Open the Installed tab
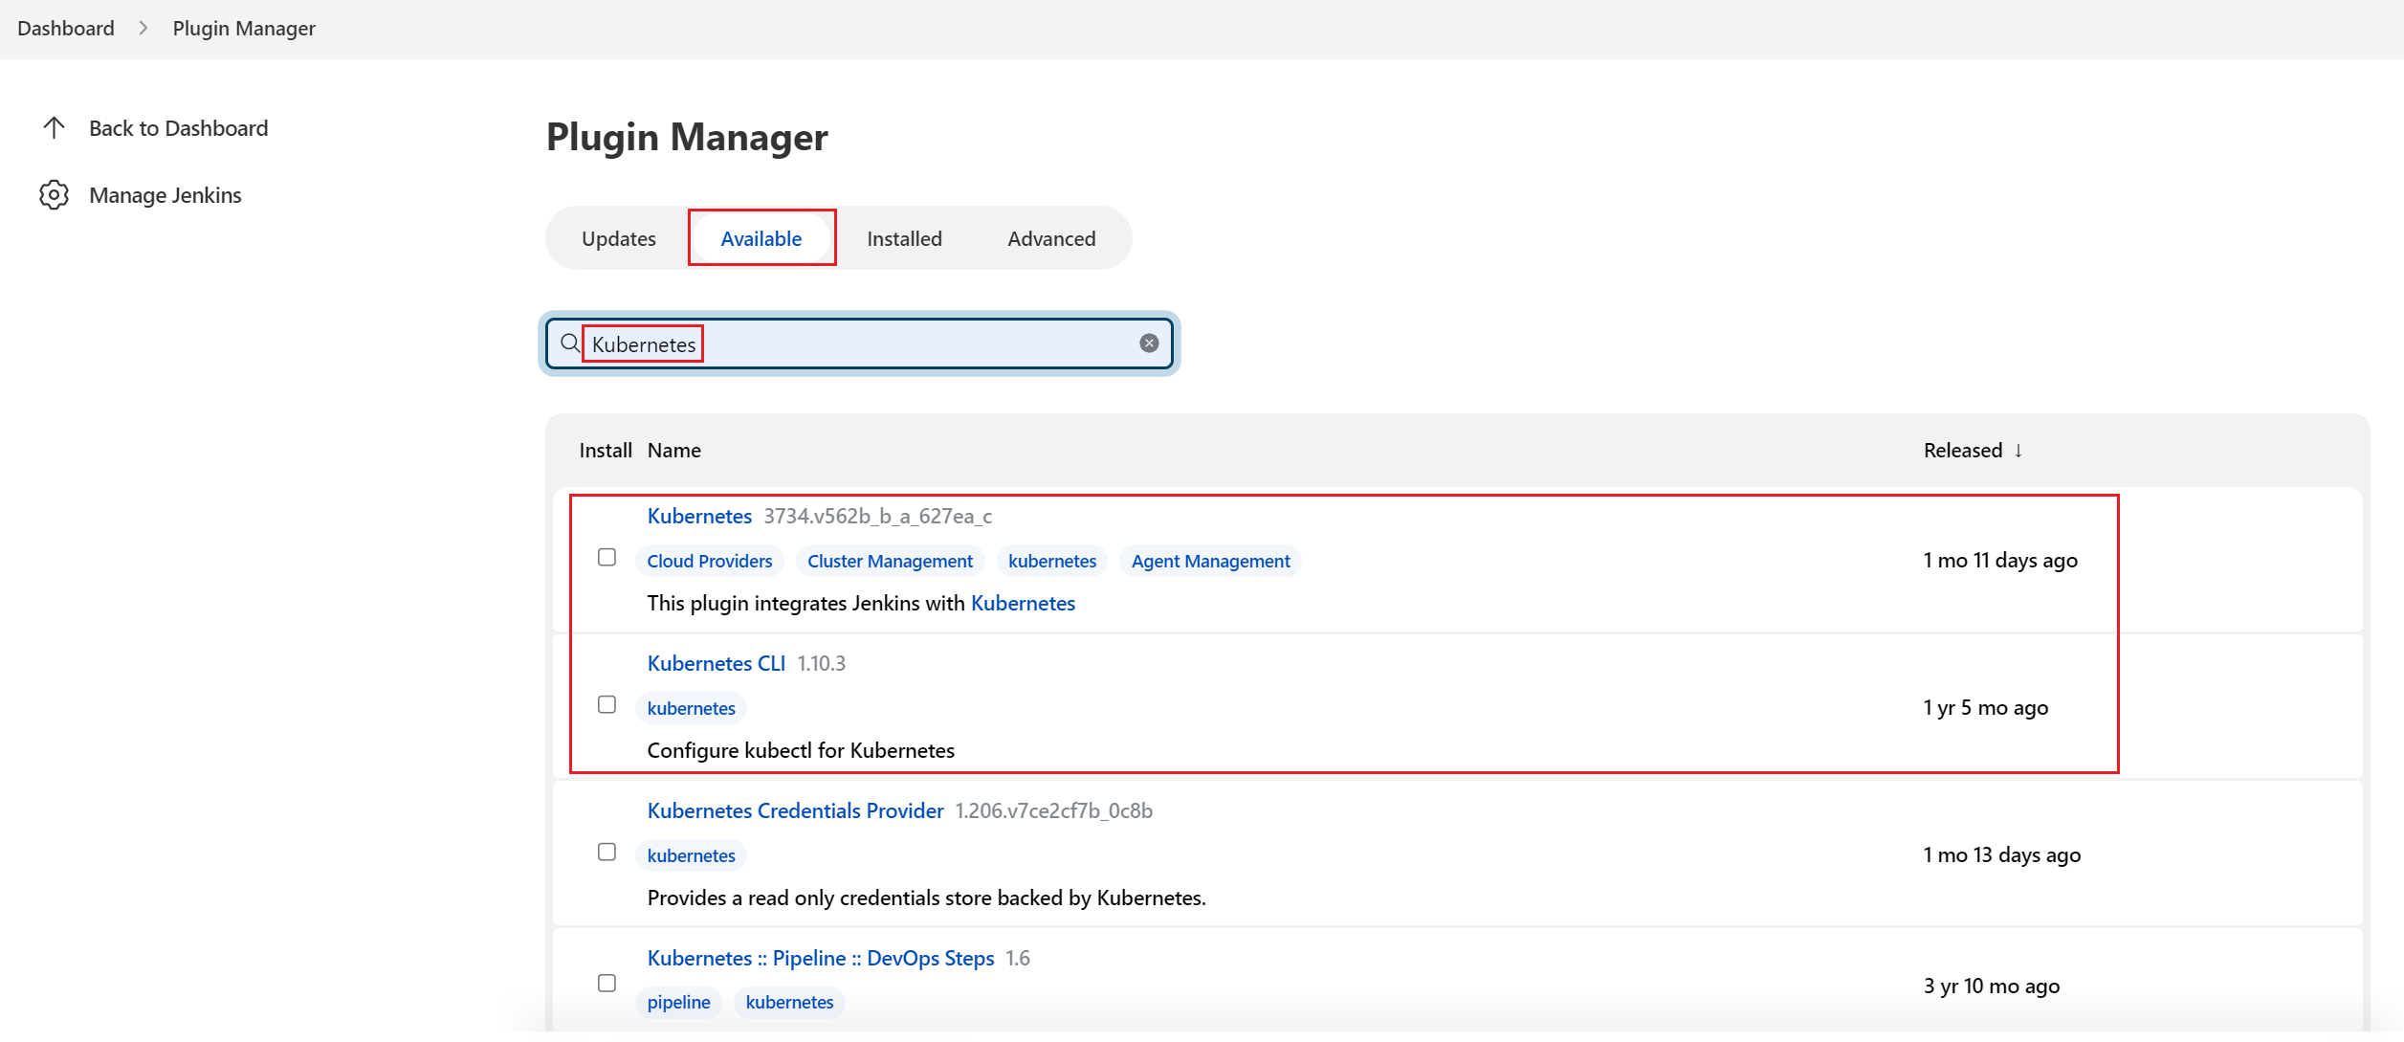2404x1042 pixels. tap(904, 239)
